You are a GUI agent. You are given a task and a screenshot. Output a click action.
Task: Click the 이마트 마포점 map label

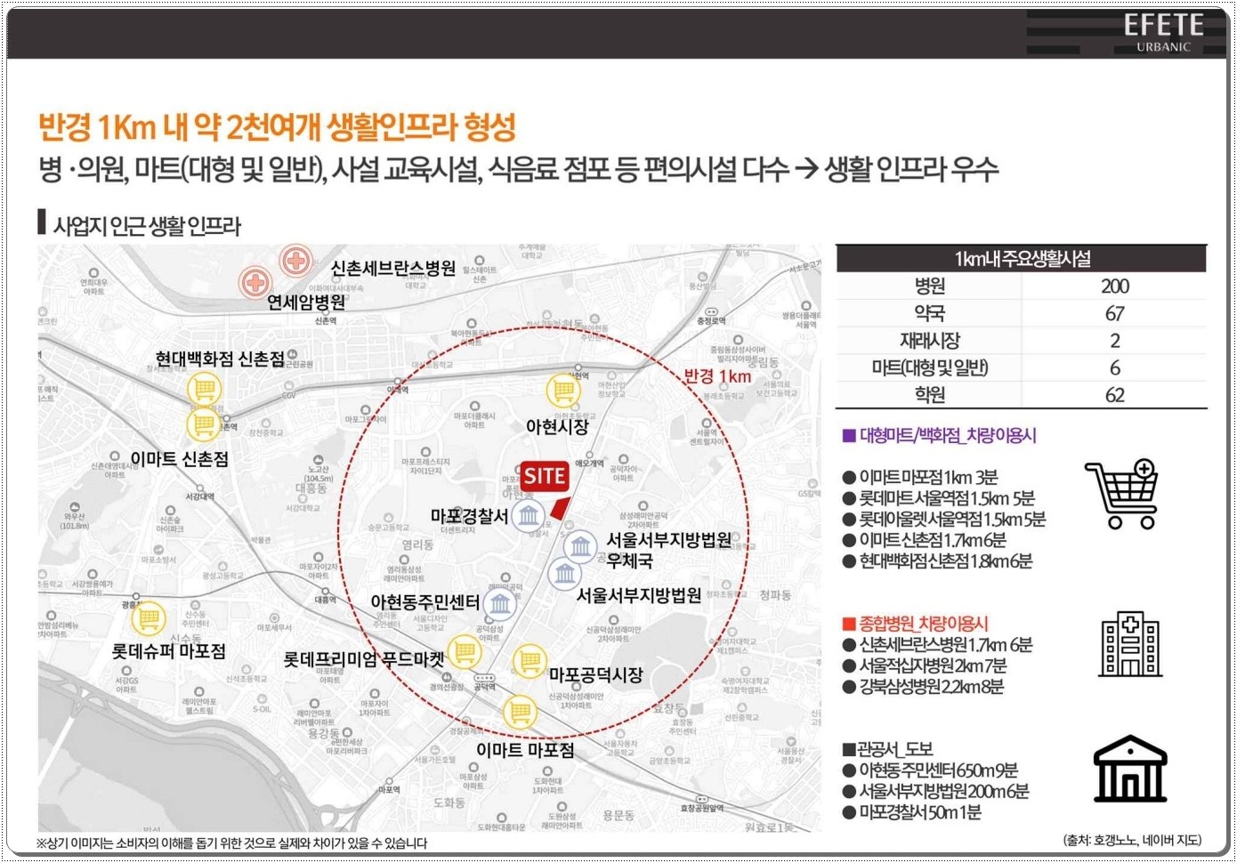click(525, 750)
